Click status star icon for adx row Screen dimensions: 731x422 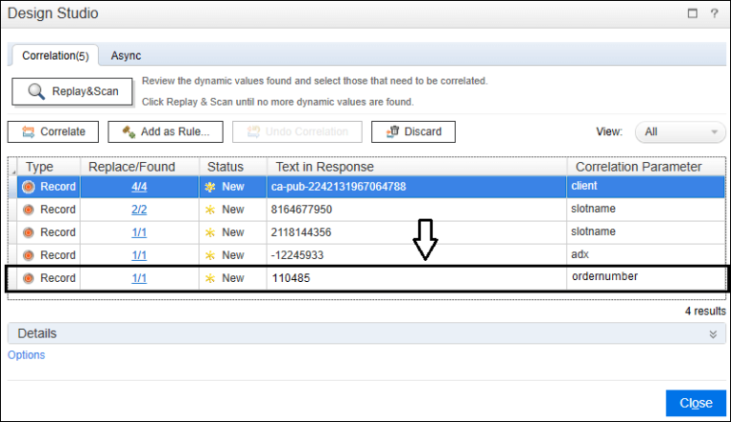point(210,255)
